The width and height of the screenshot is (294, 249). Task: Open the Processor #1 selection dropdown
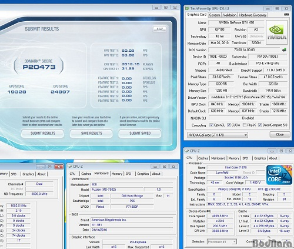222,241
